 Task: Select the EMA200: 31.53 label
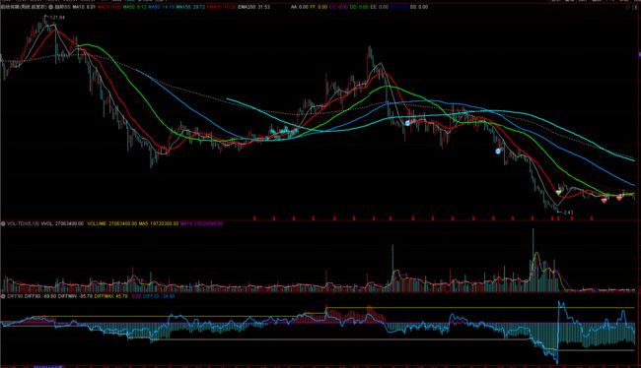point(253,7)
